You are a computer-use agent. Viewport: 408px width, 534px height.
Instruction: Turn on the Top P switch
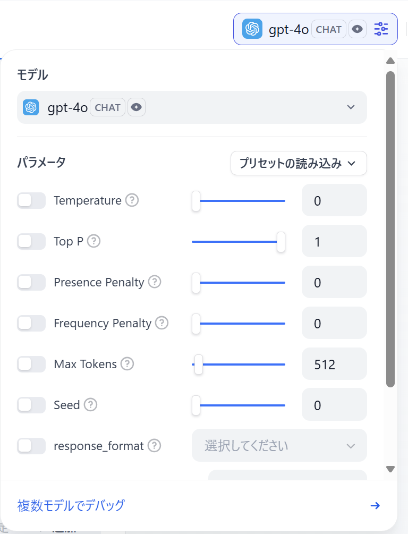click(31, 241)
